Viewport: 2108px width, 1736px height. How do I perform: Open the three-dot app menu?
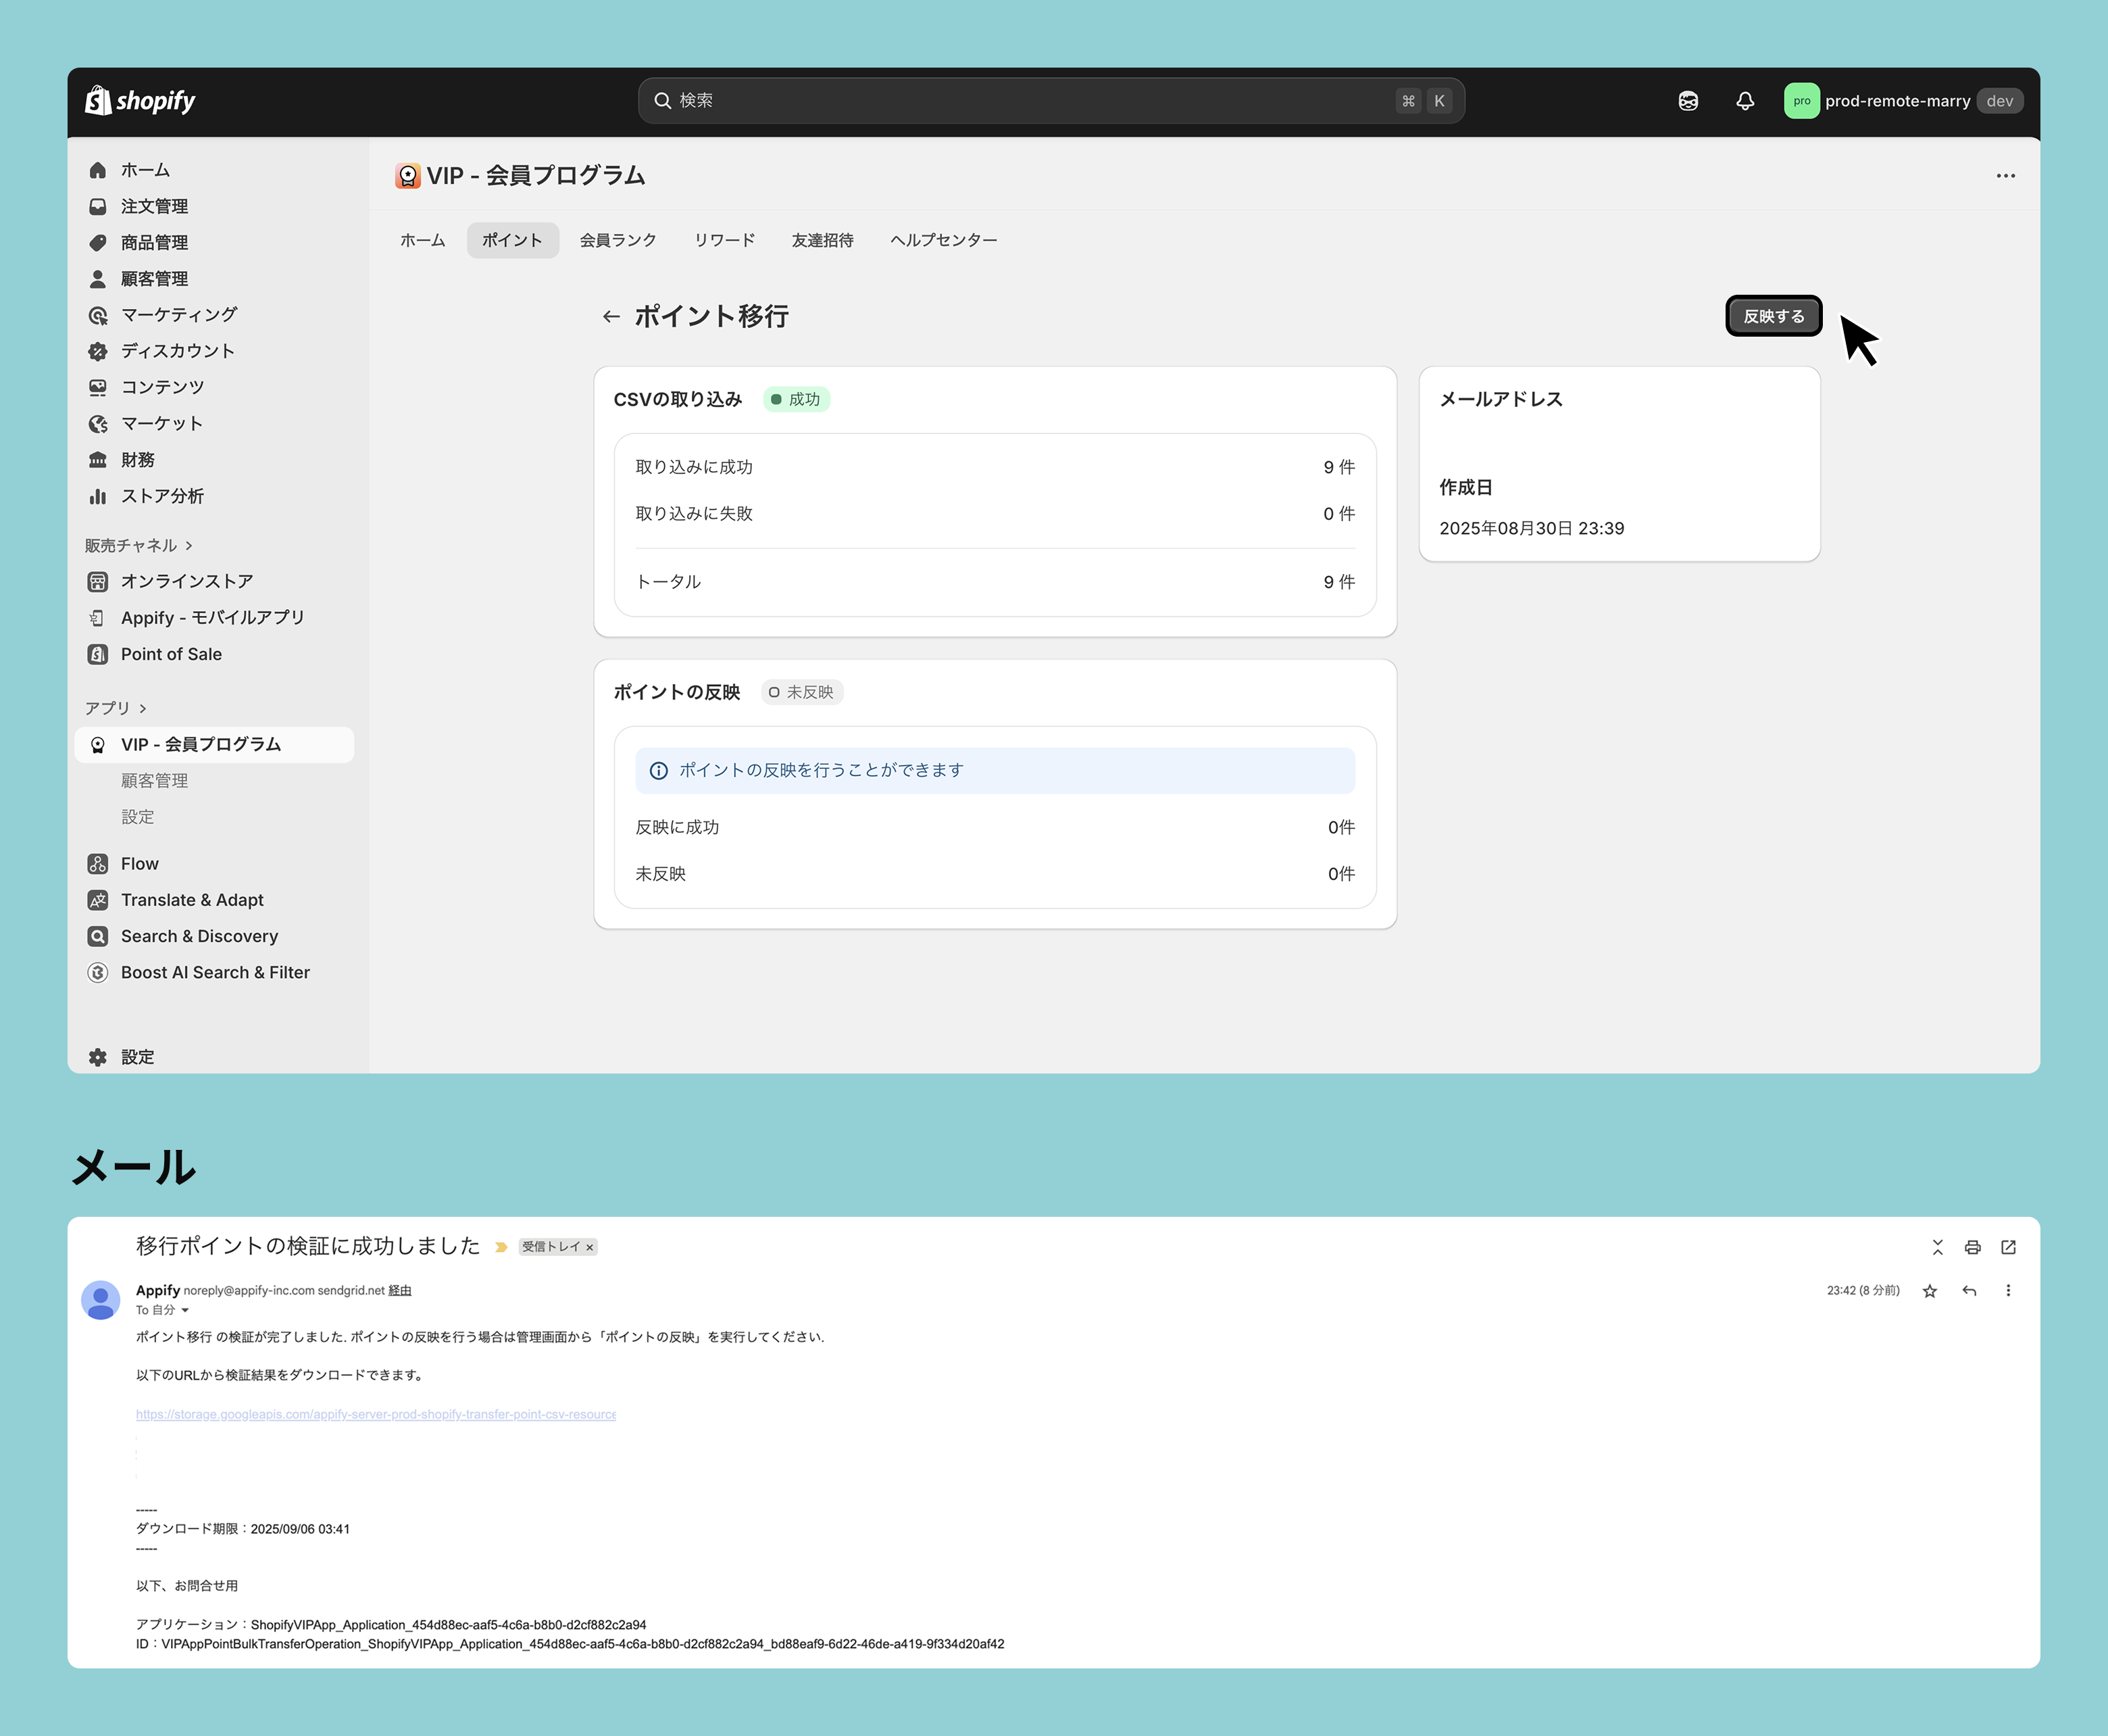[2005, 176]
